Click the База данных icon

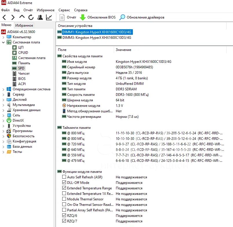coord(9,147)
